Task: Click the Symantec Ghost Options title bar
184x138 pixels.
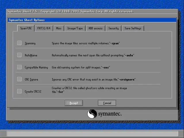Action: pyautogui.click(x=92, y=20)
